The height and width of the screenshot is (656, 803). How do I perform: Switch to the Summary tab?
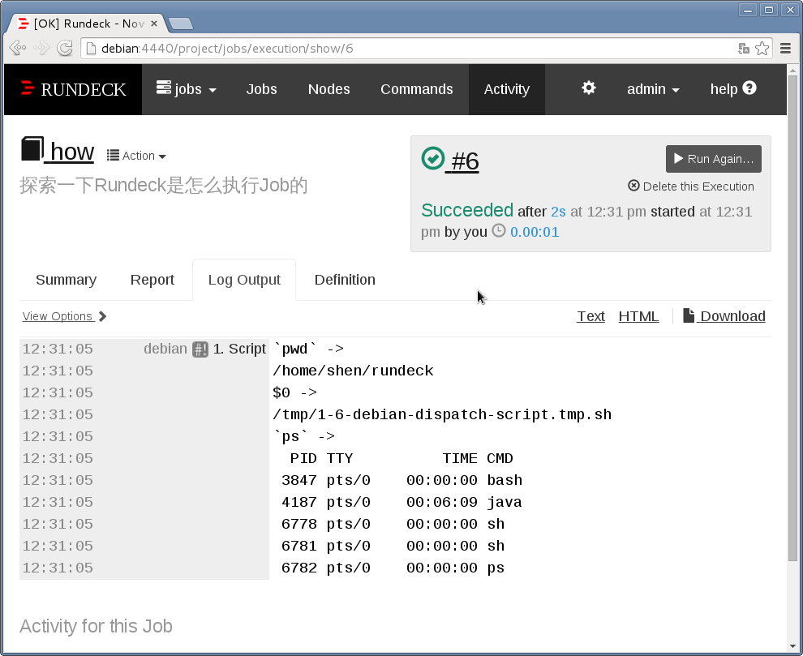pos(66,280)
